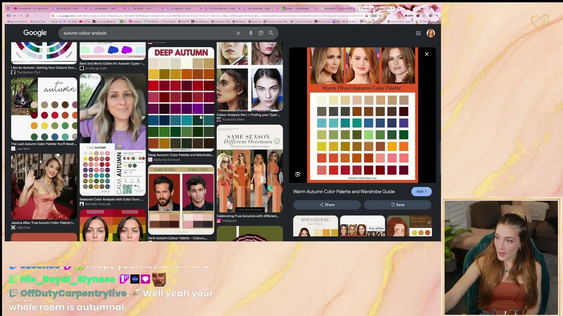563x316 pixels.
Task: Click the 'Radiantly Dressed' source name
Action: click(166, 160)
